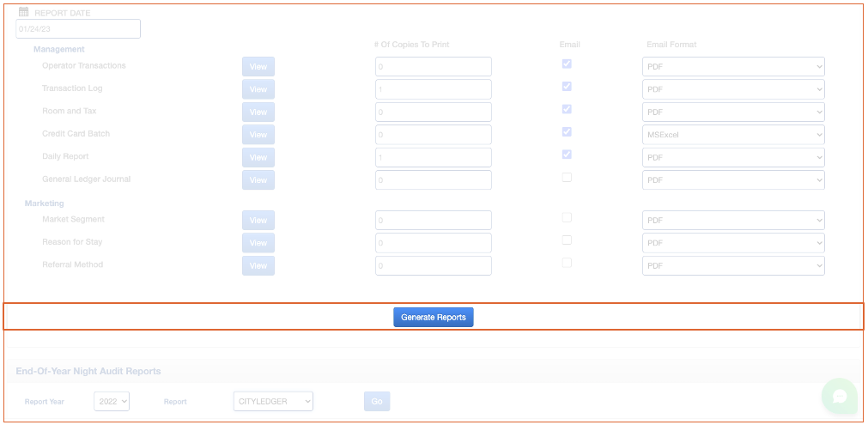Check Email box for Market Segment
868x425 pixels.
tap(567, 218)
